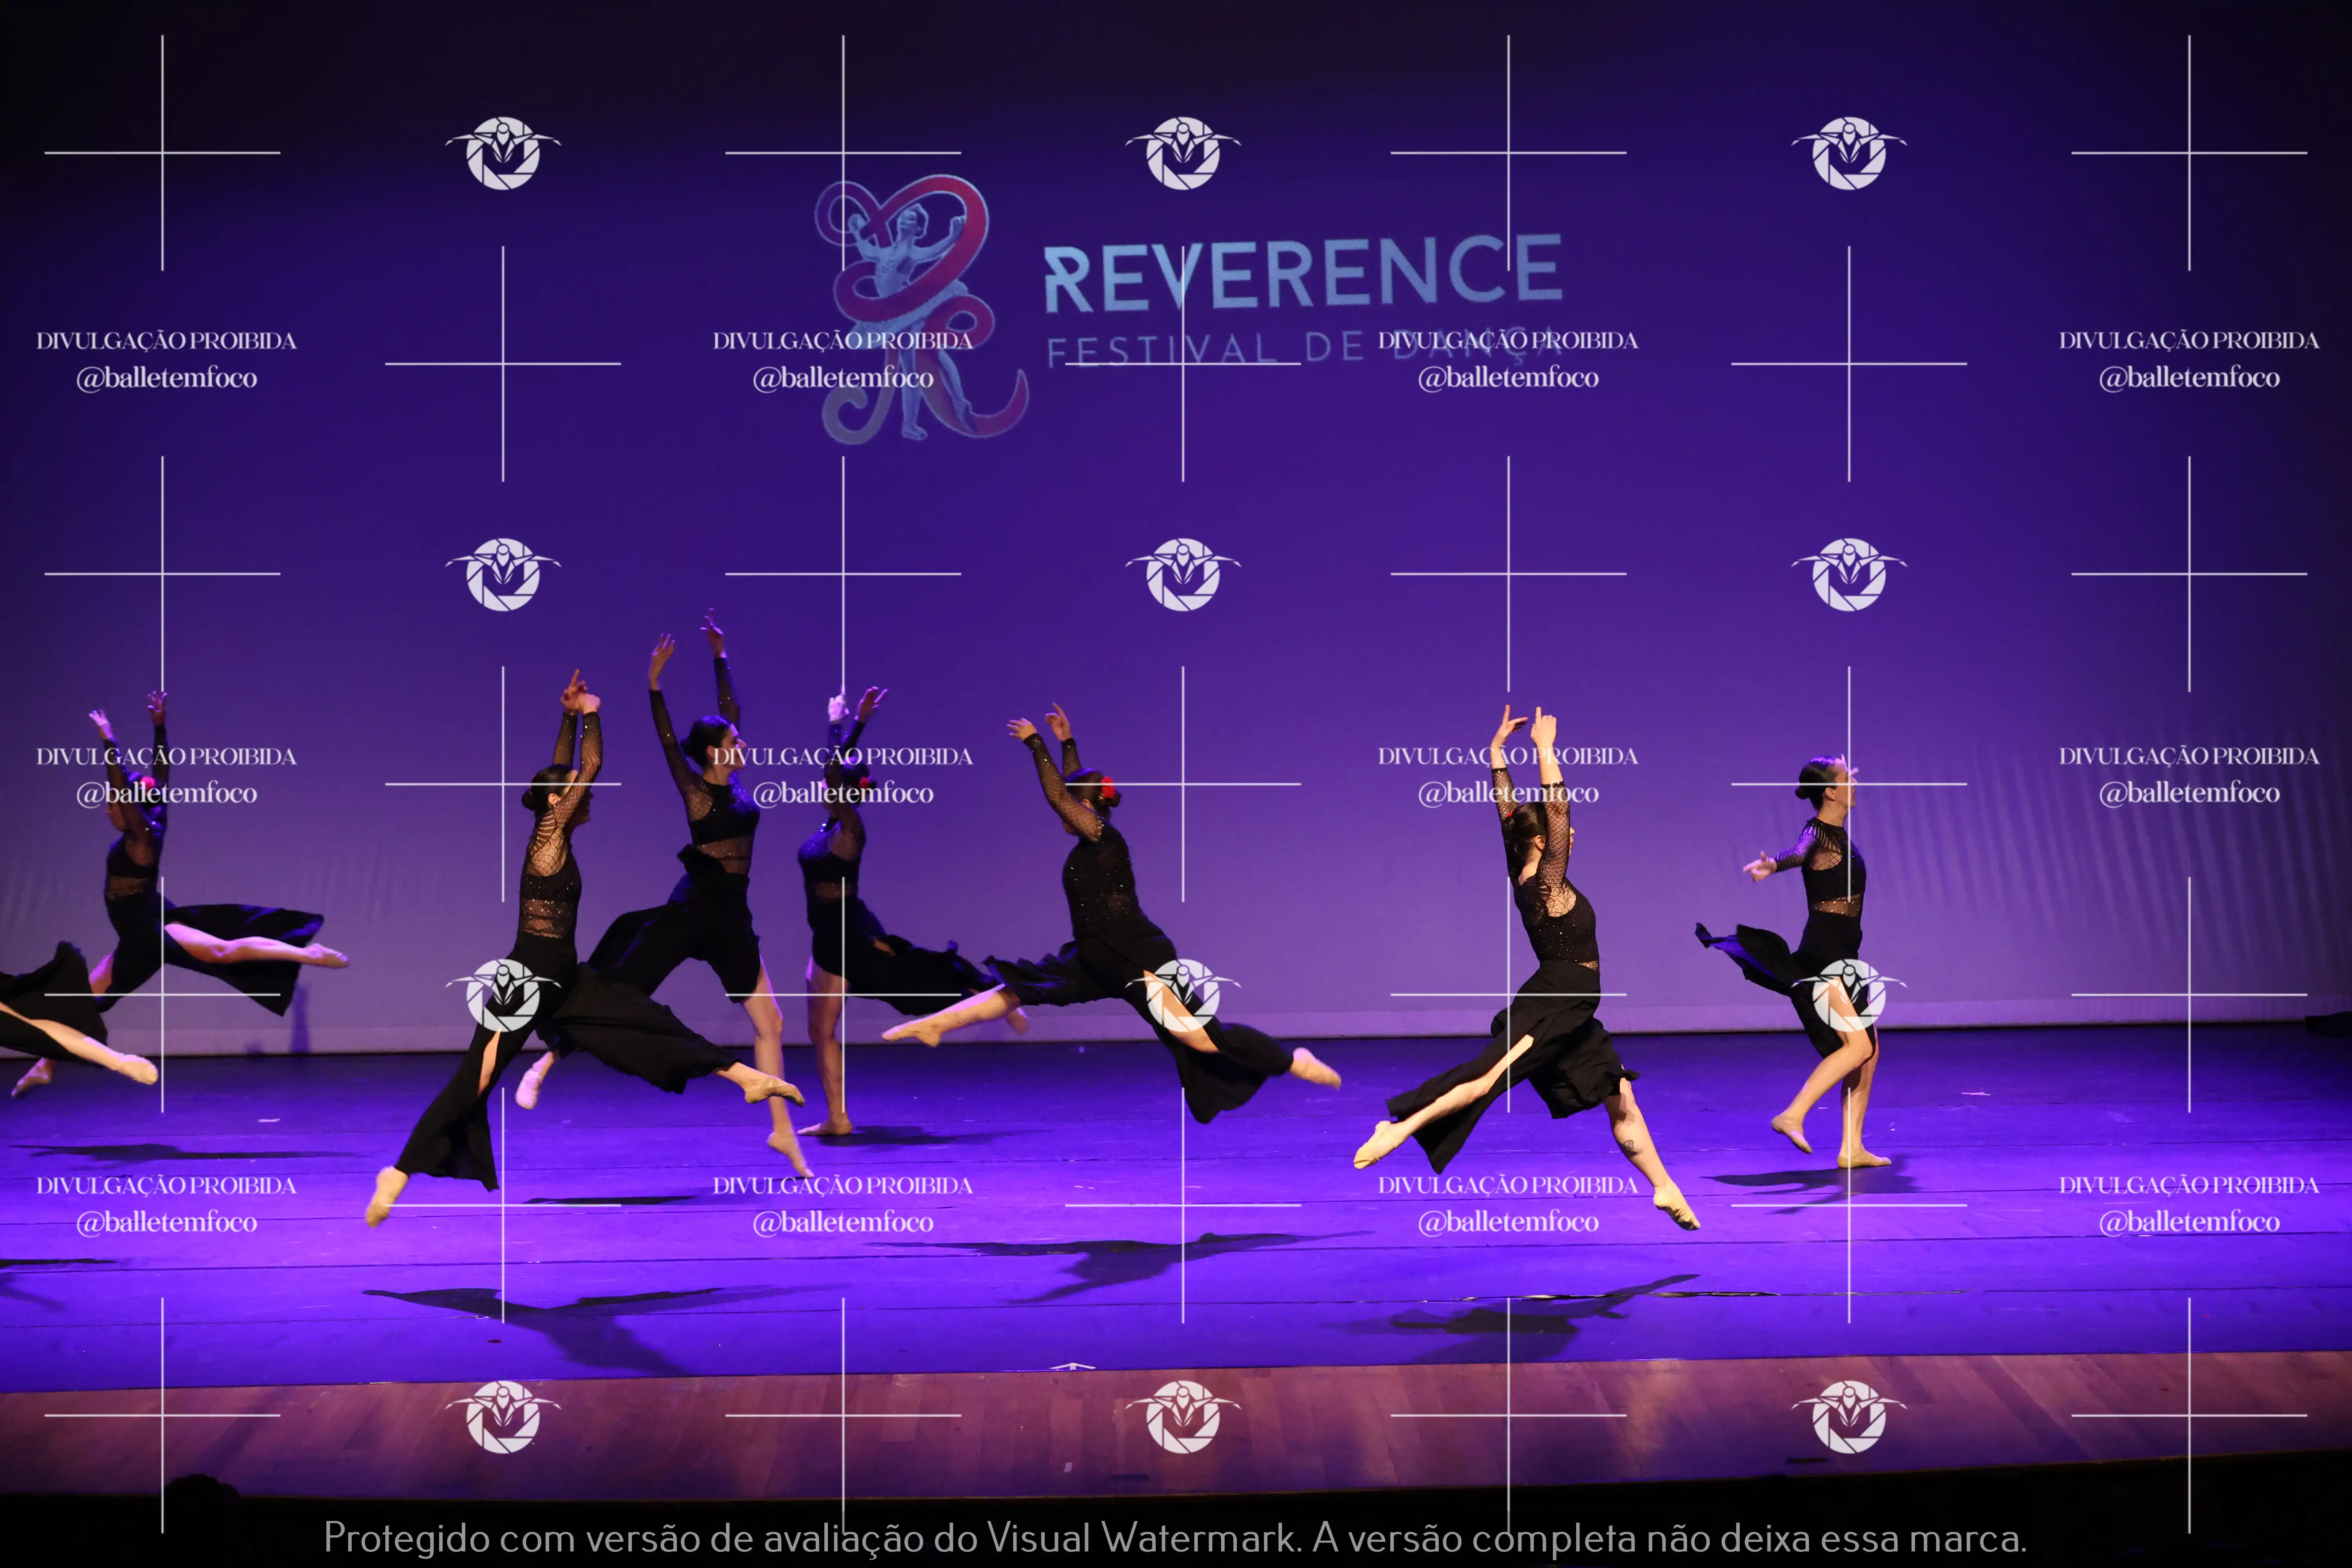Click the top-right camera lotus watermark logo

[1849, 153]
